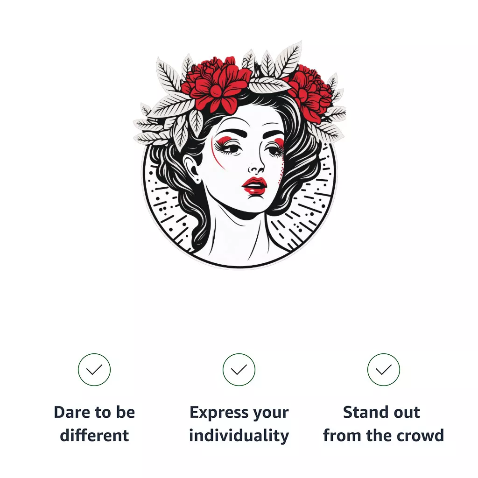Click the checkmark above "Express your individuality"

pyautogui.click(x=239, y=370)
